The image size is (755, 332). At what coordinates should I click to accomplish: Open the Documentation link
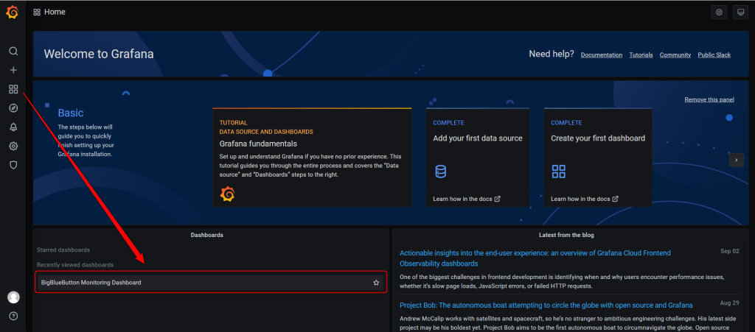(602, 54)
